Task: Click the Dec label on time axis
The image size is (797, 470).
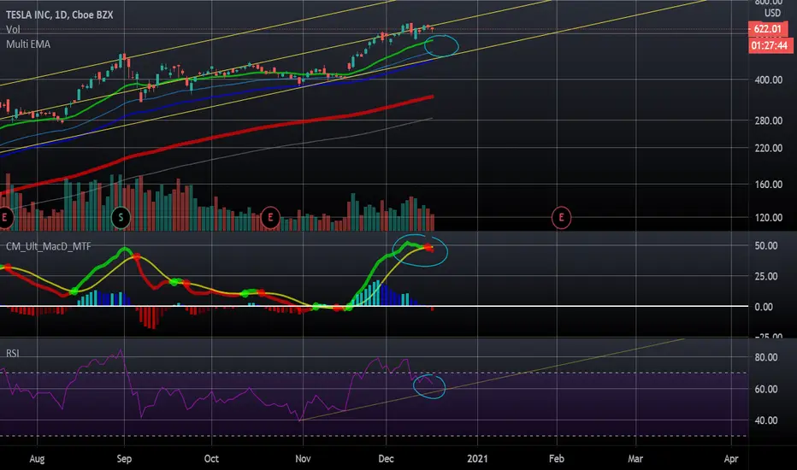Action: pos(386,459)
